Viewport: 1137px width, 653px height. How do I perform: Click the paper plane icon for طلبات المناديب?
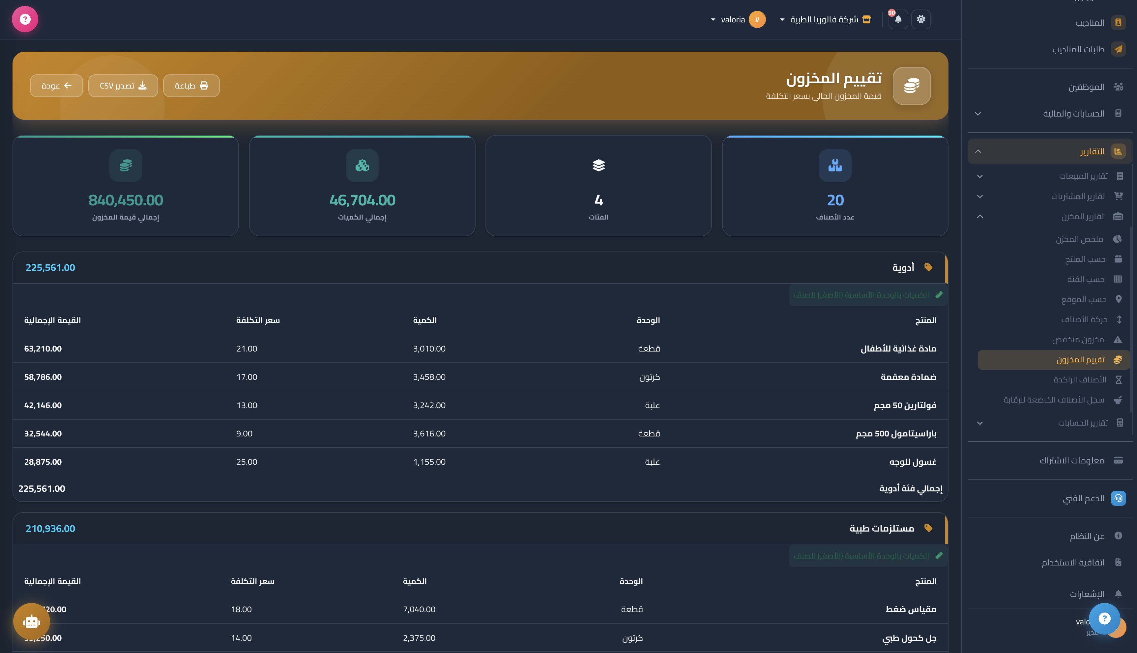(x=1118, y=49)
